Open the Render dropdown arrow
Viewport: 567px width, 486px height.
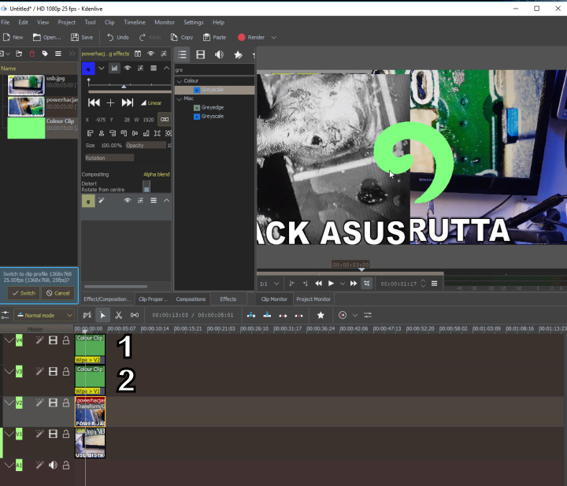point(274,37)
